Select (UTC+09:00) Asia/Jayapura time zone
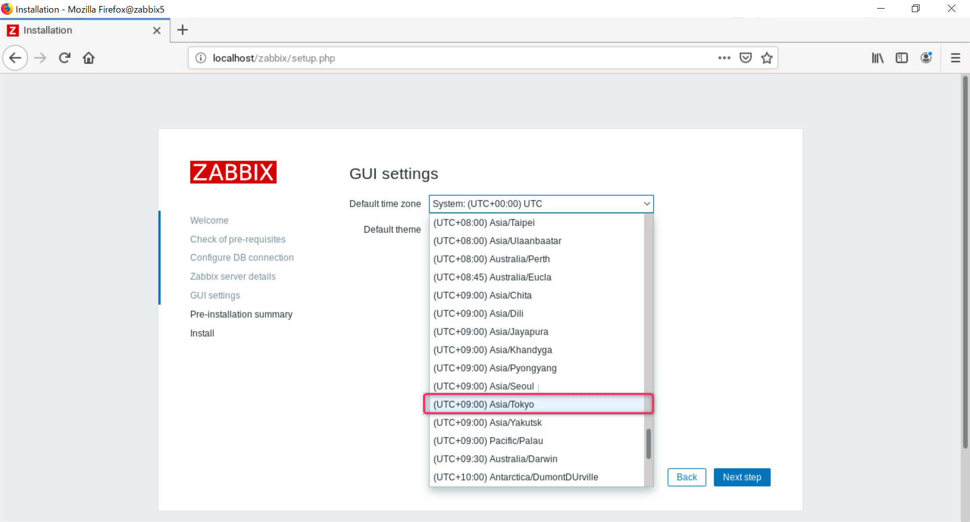The width and height of the screenshot is (970, 522). click(x=537, y=332)
